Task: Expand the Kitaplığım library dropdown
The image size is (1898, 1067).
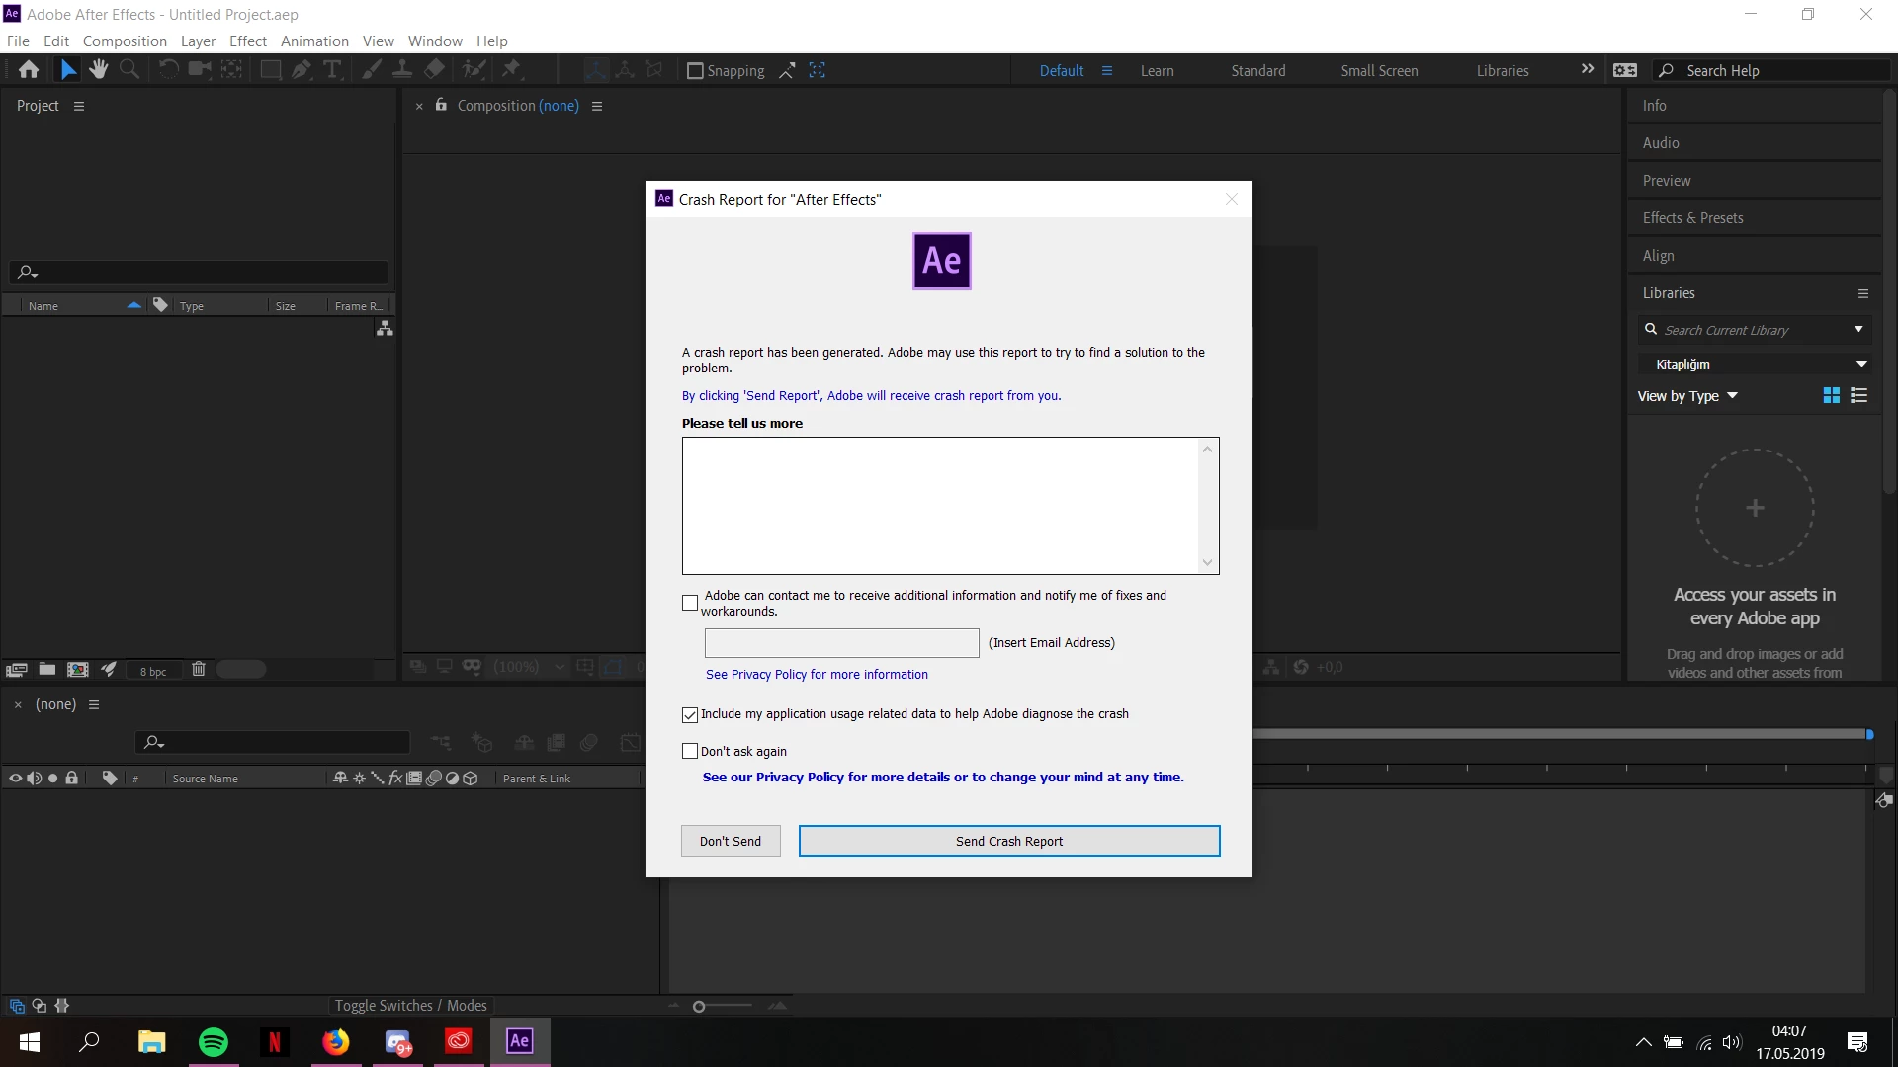Action: [1860, 365]
